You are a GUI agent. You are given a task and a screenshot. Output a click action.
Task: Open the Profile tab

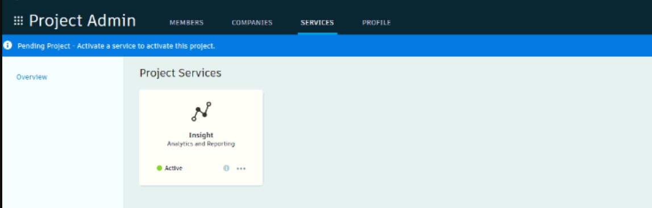point(376,23)
